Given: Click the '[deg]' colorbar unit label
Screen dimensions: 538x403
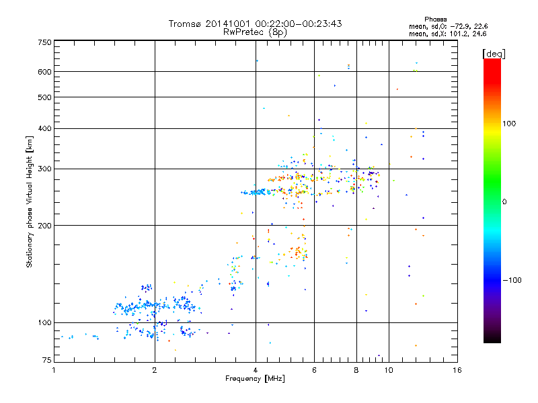Looking at the screenshot, I should pyautogui.click(x=494, y=54).
